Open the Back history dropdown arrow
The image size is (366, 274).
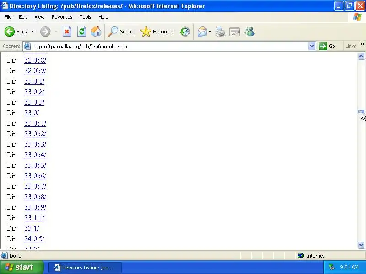pyautogui.click(x=32, y=32)
